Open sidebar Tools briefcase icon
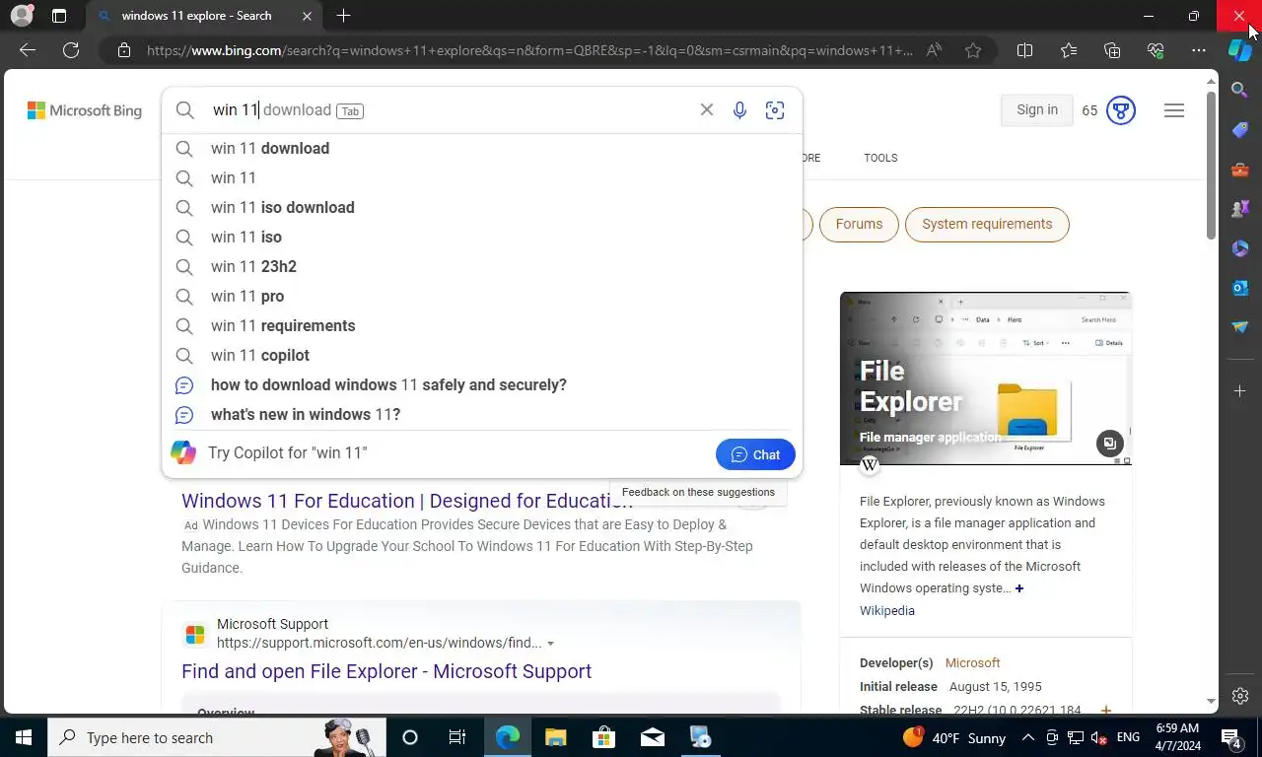The width and height of the screenshot is (1262, 757). tap(1240, 170)
